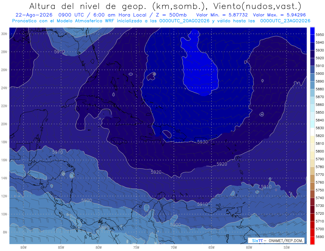Click the 5780 value in the color legend
This screenshot has height=251, width=325.
pos(320,167)
